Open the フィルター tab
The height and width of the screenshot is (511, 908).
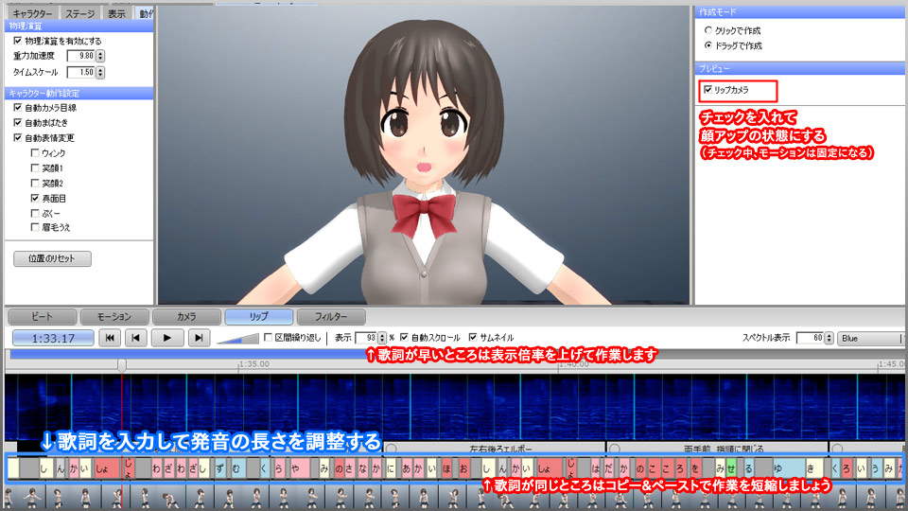tap(330, 316)
